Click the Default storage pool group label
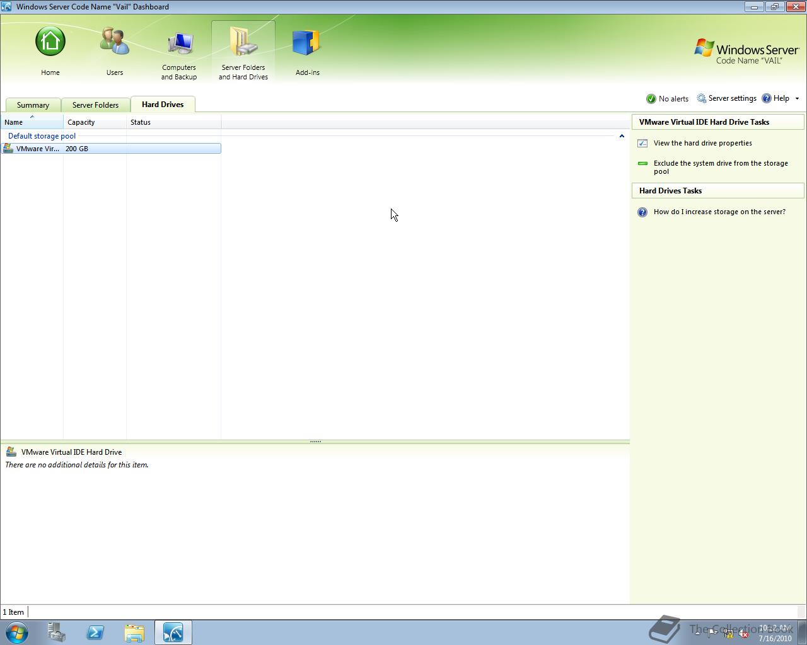 (x=42, y=136)
